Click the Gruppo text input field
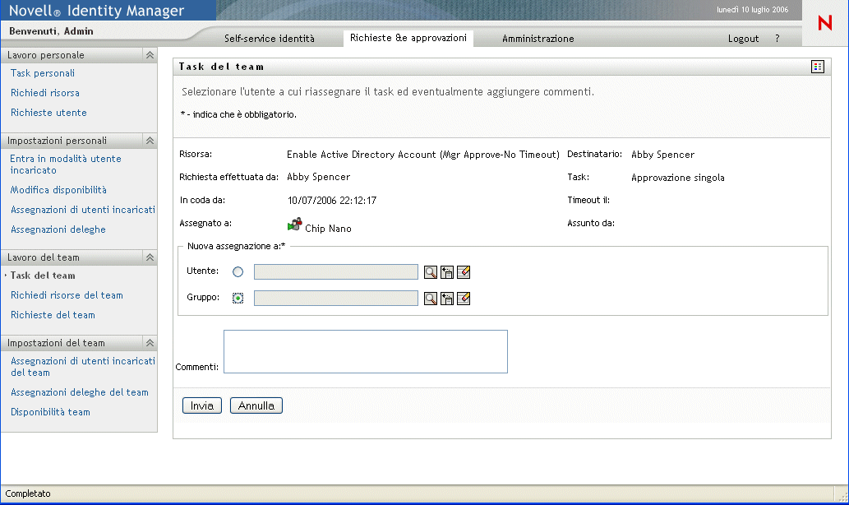Viewport: 849px width, 505px height. point(335,298)
